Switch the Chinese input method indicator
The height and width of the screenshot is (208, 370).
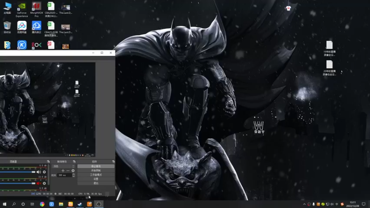(337, 204)
